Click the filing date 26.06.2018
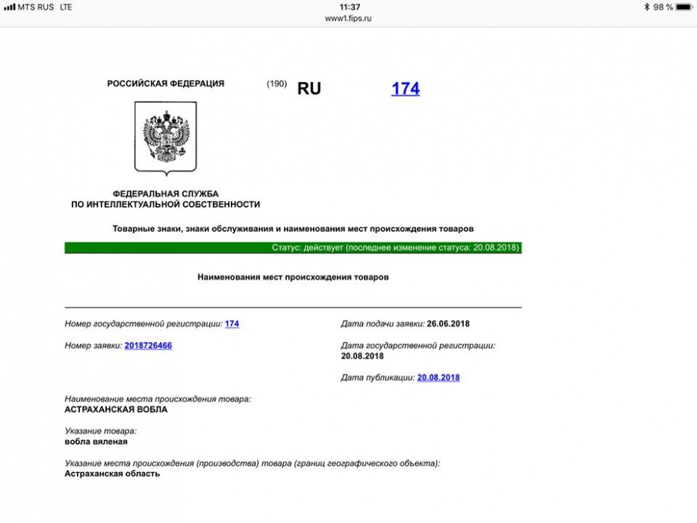The image size is (697, 523). point(448,324)
